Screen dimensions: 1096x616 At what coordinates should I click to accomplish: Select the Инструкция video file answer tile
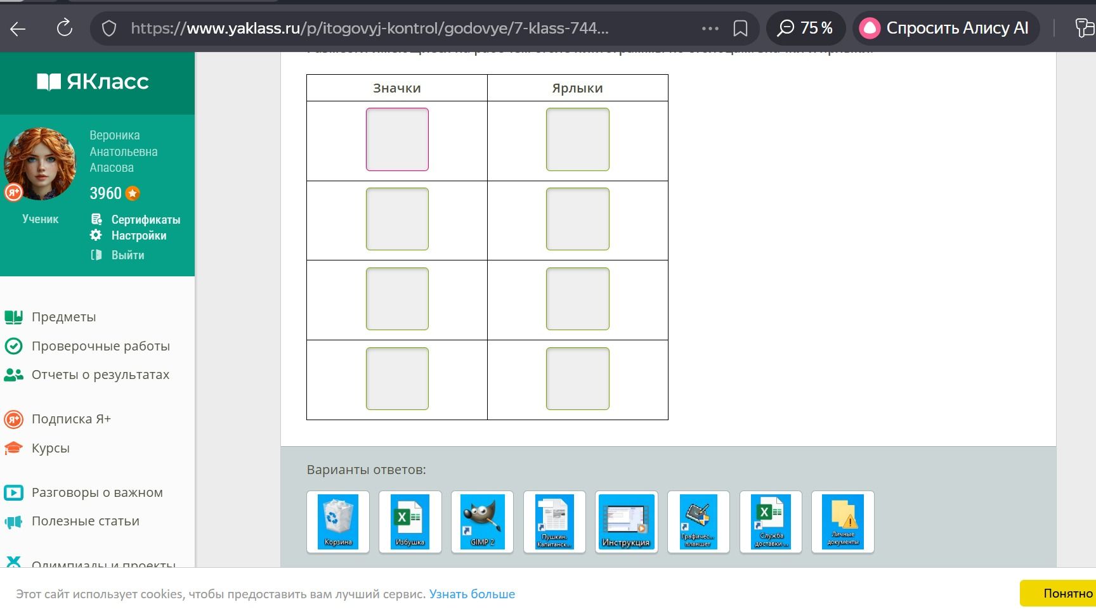(626, 522)
